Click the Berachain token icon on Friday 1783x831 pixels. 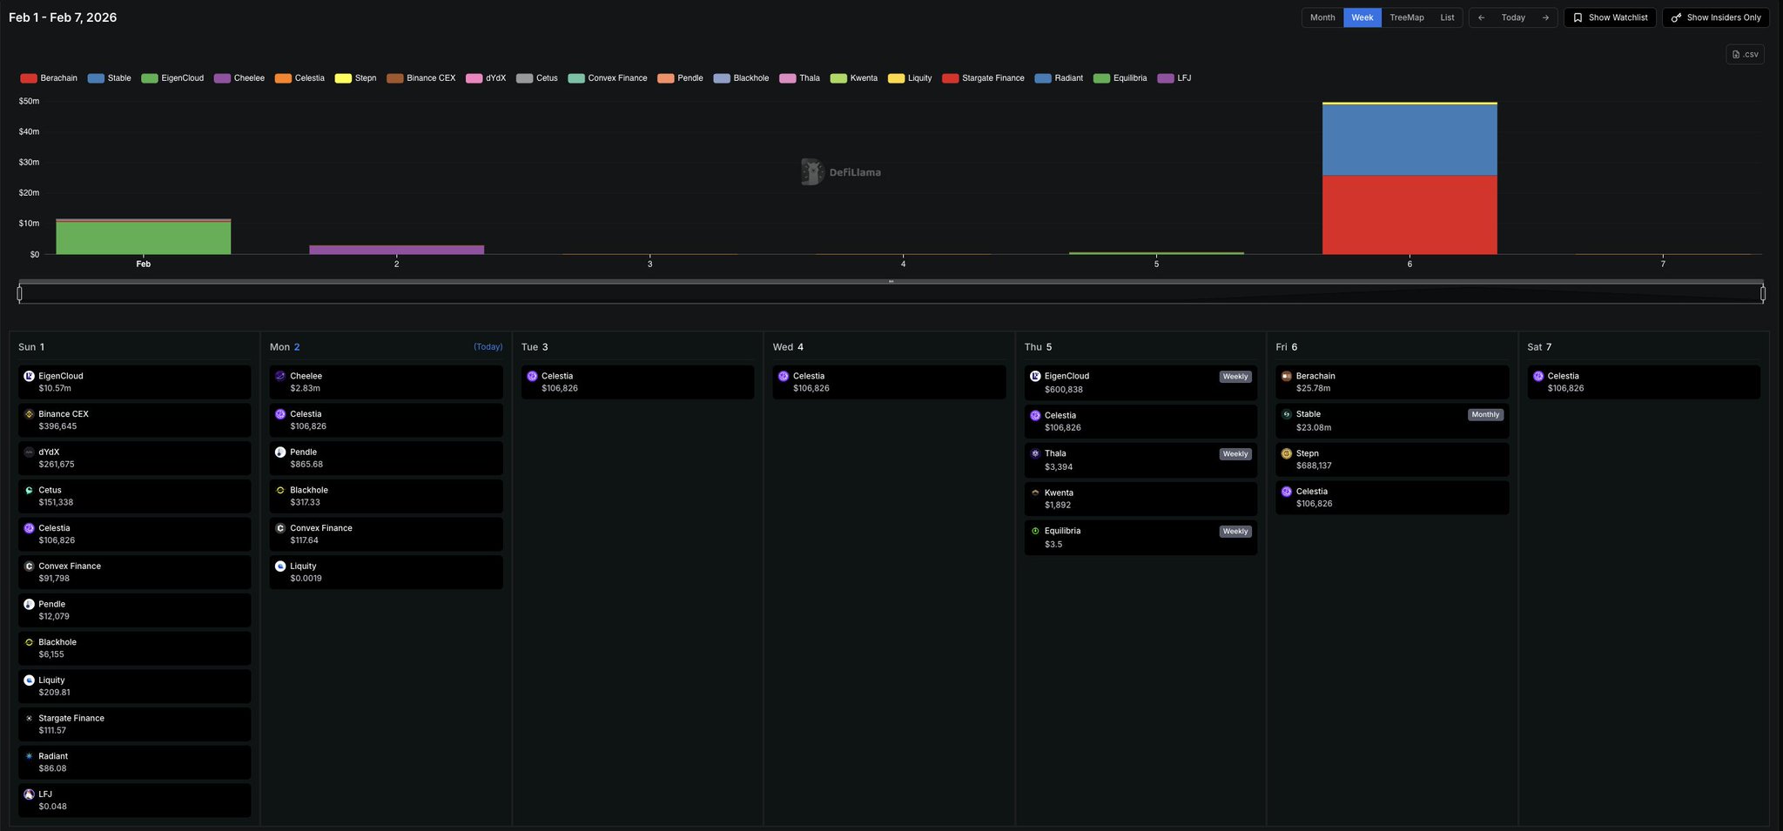[x=1286, y=377]
